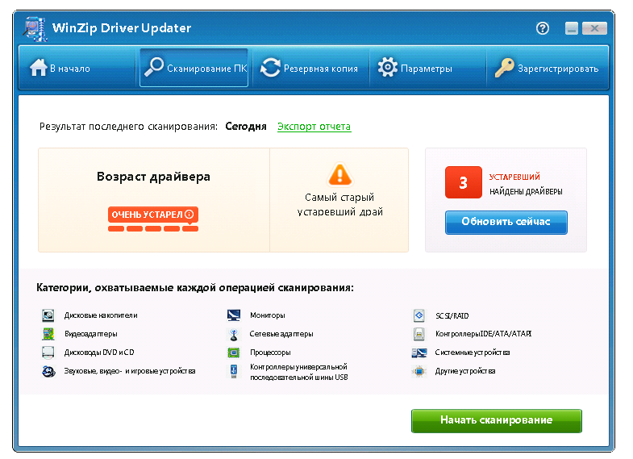Image resolution: width=633 pixels, height=459 pixels.
Task: Click the Обновить сейчас button
Action: tap(506, 222)
